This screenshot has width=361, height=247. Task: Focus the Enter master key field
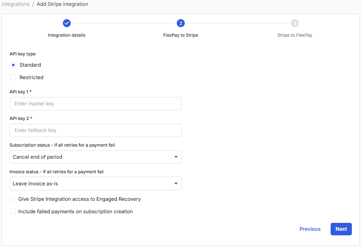pos(96,104)
